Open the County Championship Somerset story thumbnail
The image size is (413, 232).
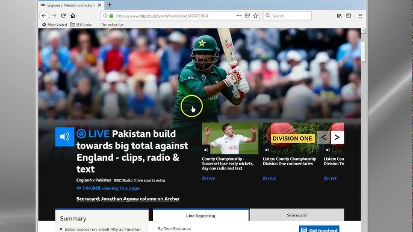(230, 138)
